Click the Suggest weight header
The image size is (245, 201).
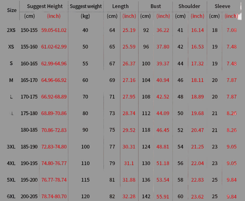pos(85,6)
